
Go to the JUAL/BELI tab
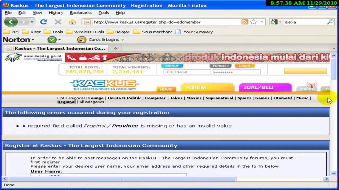click(x=265, y=87)
